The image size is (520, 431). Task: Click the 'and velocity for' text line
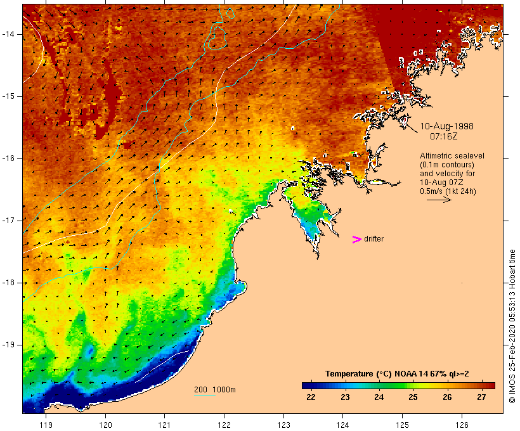[x=447, y=174]
